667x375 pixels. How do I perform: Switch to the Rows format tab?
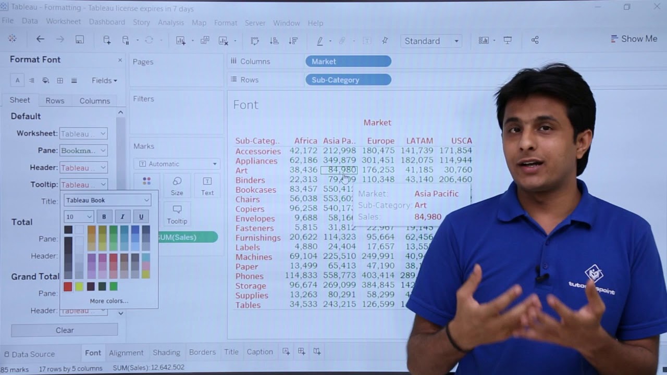55,101
